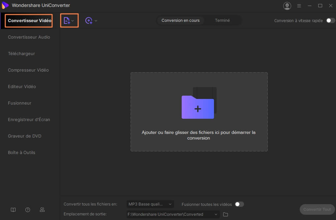
Task: Click the help question mark icon
Action: pos(28,210)
